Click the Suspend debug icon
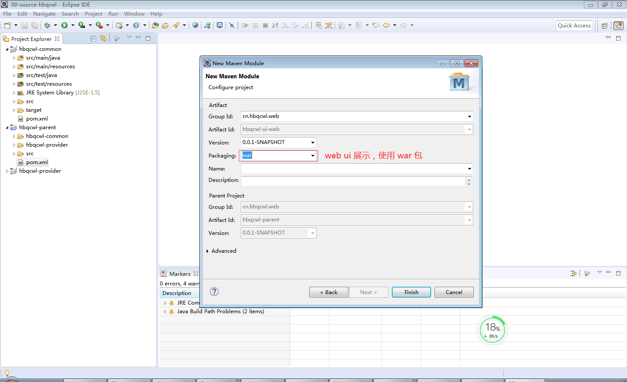 [x=255, y=25]
